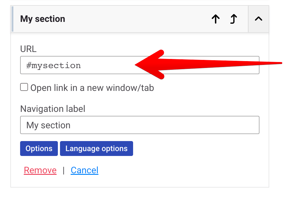Click the #mysection text in the URL field
Viewport: 307px width, 197px height.
[x=54, y=65]
